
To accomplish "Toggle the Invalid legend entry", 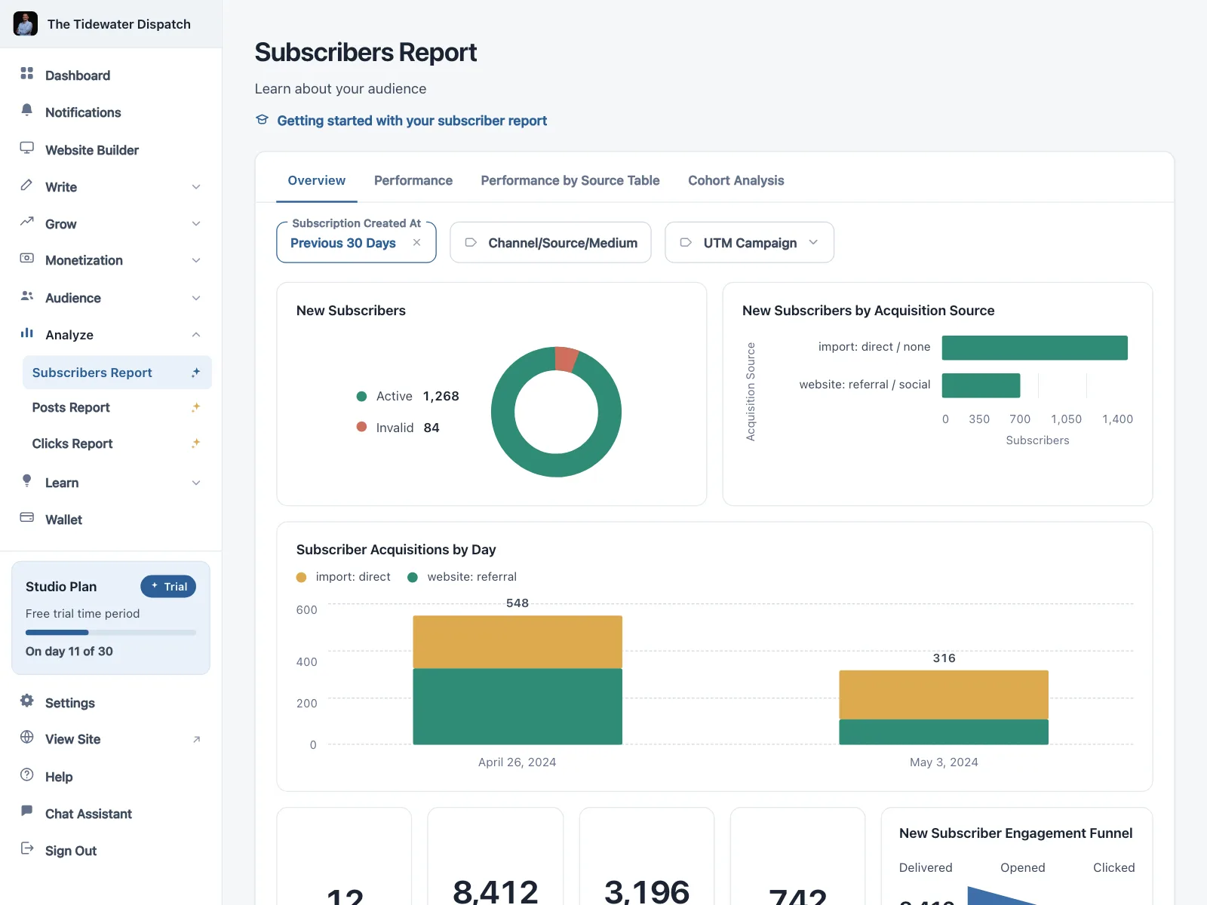I will click(x=398, y=428).
